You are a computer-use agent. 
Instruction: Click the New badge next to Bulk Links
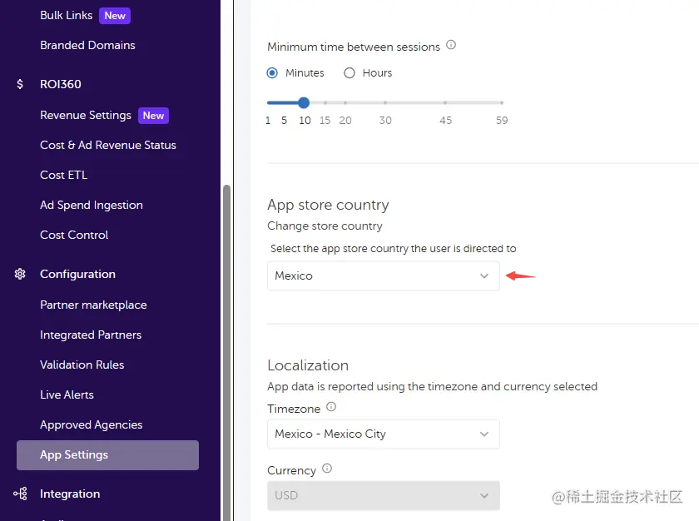pyautogui.click(x=115, y=16)
